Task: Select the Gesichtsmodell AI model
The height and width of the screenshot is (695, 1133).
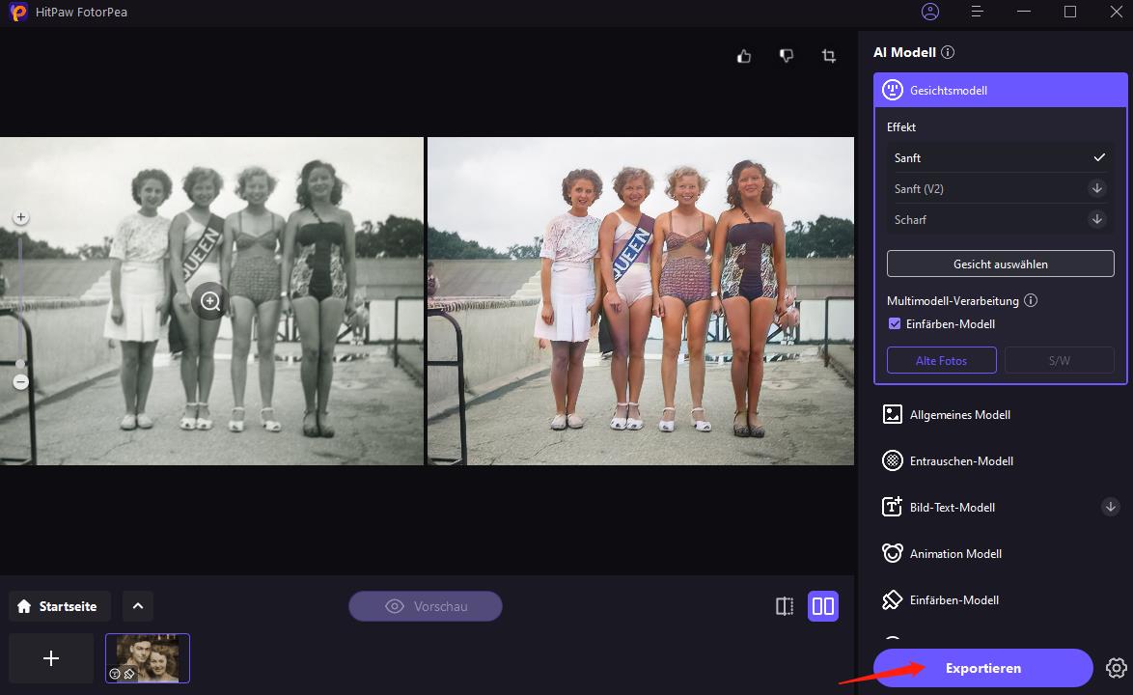Action: click(1000, 89)
